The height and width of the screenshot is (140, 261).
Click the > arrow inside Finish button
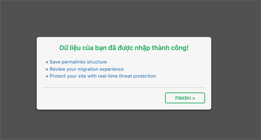[x=193, y=98]
